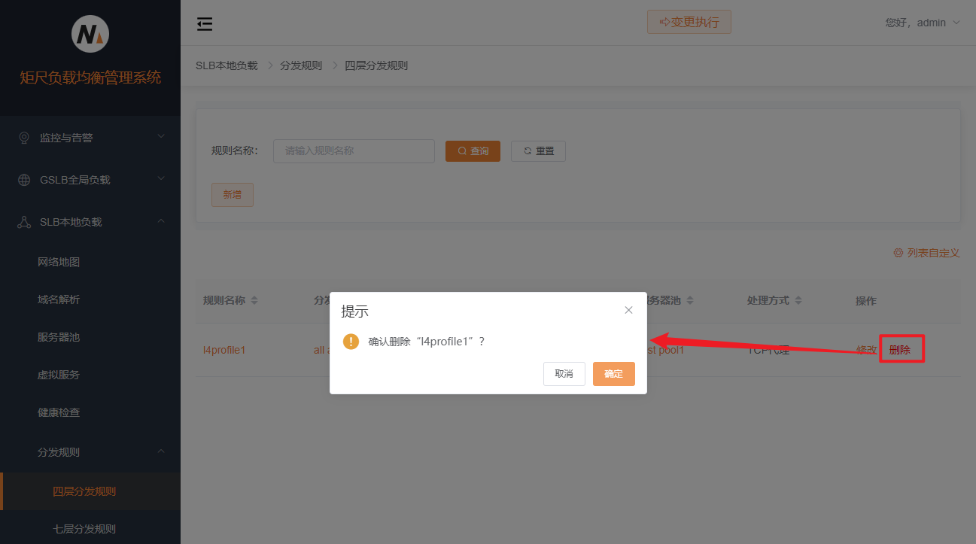976x544 pixels.
Task: Collapse the sidebar using the hamburger icon
Action: tap(205, 24)
